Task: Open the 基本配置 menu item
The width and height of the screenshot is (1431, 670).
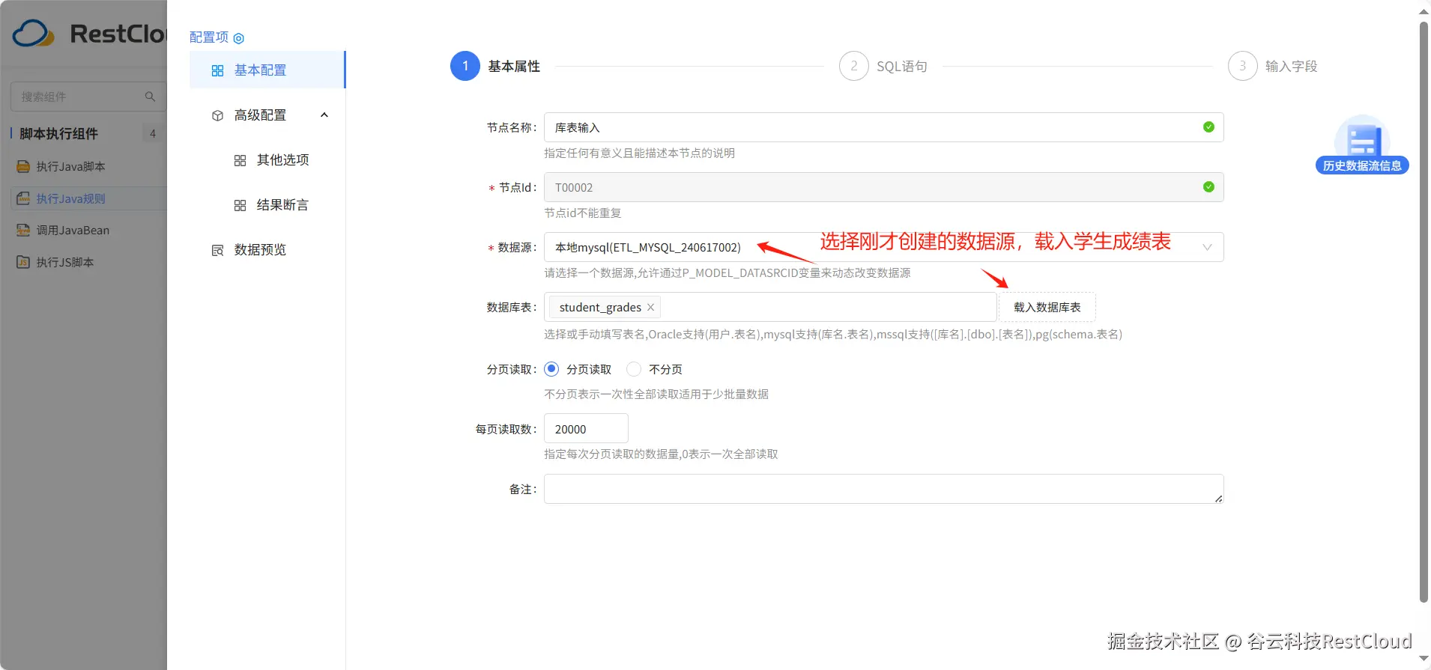Action: (x=260, y=70)
